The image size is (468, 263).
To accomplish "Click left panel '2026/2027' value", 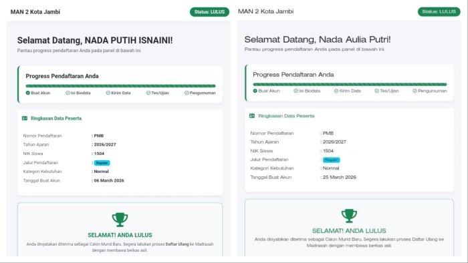I will point(105,144).
